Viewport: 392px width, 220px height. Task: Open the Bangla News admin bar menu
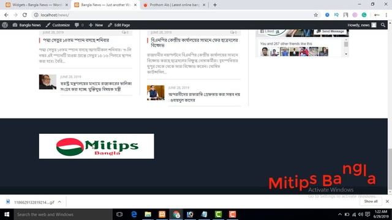[27, 25]
